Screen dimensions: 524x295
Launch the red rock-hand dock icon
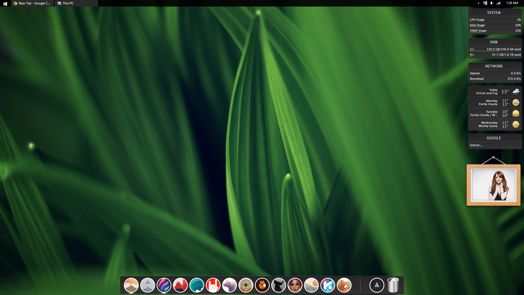(x=213, y=285)
